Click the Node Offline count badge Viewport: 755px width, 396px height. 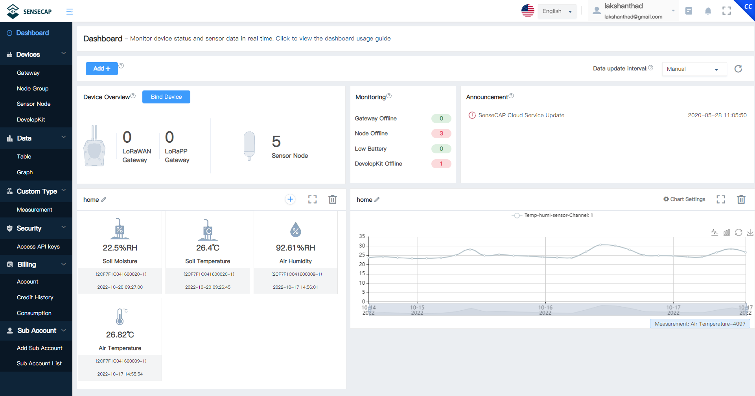coord(441,133)
